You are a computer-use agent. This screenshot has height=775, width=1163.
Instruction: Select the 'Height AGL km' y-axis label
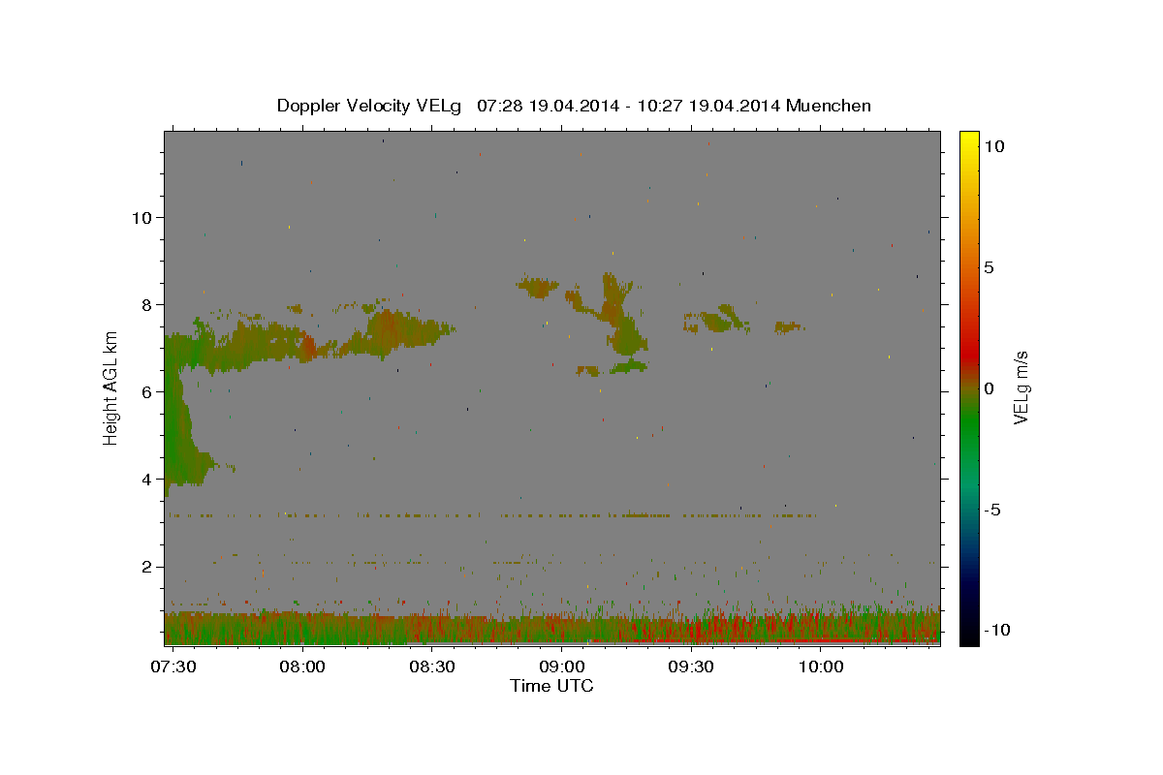click(x=110, y=388)
